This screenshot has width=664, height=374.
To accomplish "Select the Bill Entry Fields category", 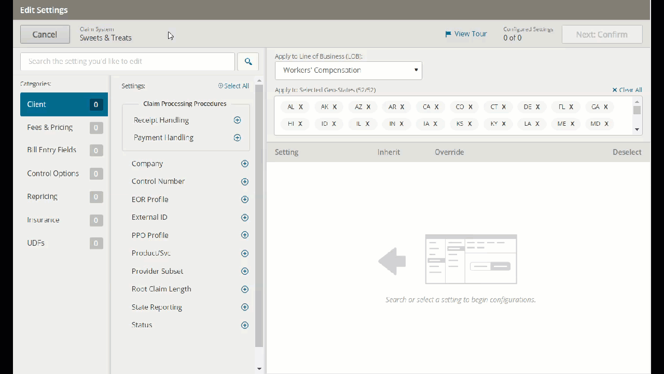I will [64, 150].
